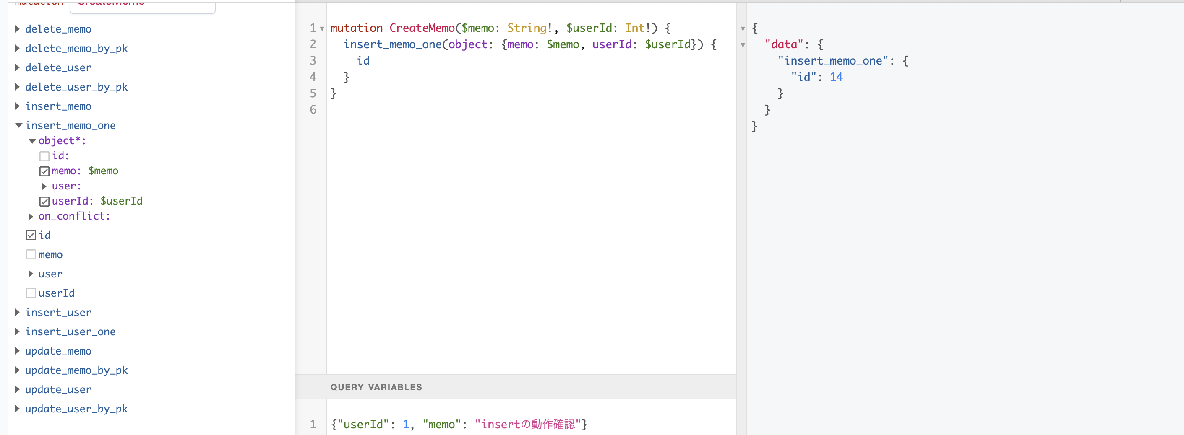Expand update_user_by_pk mutation

point(18,409)
